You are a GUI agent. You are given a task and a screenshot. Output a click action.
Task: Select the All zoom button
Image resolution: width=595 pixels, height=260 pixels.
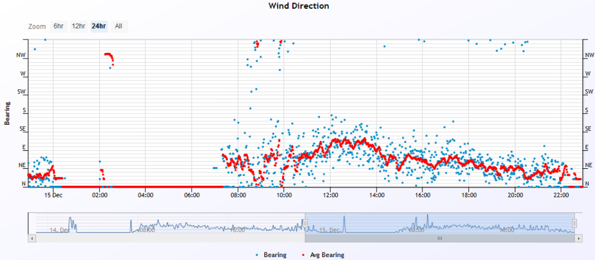tap(119, 27)
